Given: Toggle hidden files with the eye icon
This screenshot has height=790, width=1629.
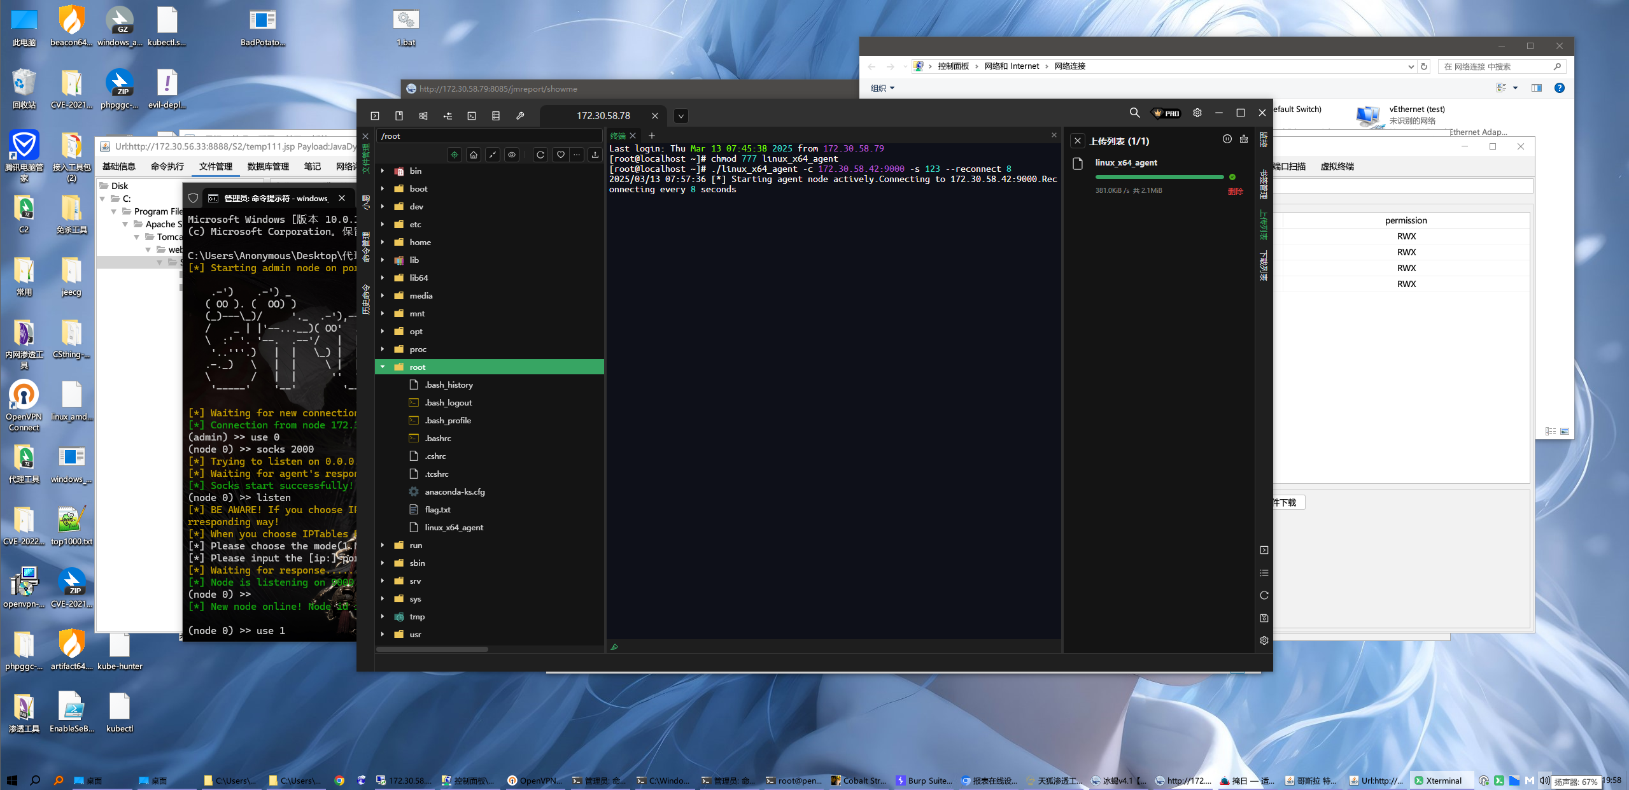Looking at the screenshot, I should 512,155.
